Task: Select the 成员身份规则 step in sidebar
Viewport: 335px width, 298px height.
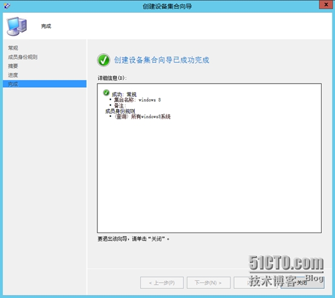Action: 23,57
